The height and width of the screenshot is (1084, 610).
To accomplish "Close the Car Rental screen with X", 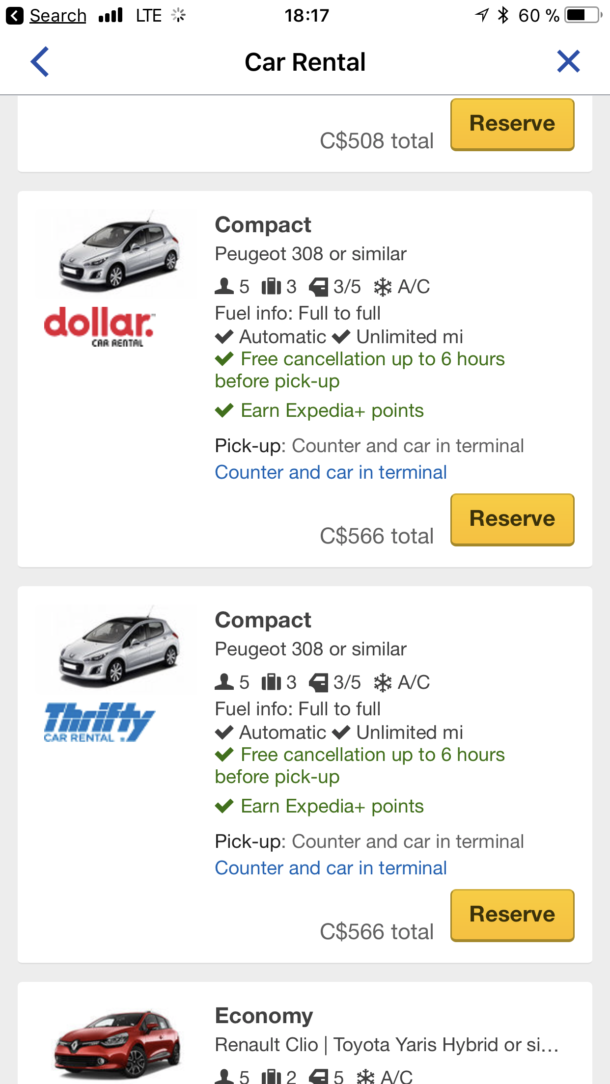I will pos(568,62).
